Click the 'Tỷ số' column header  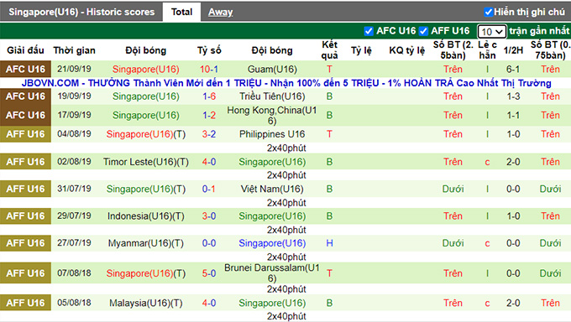coord(209,50)
